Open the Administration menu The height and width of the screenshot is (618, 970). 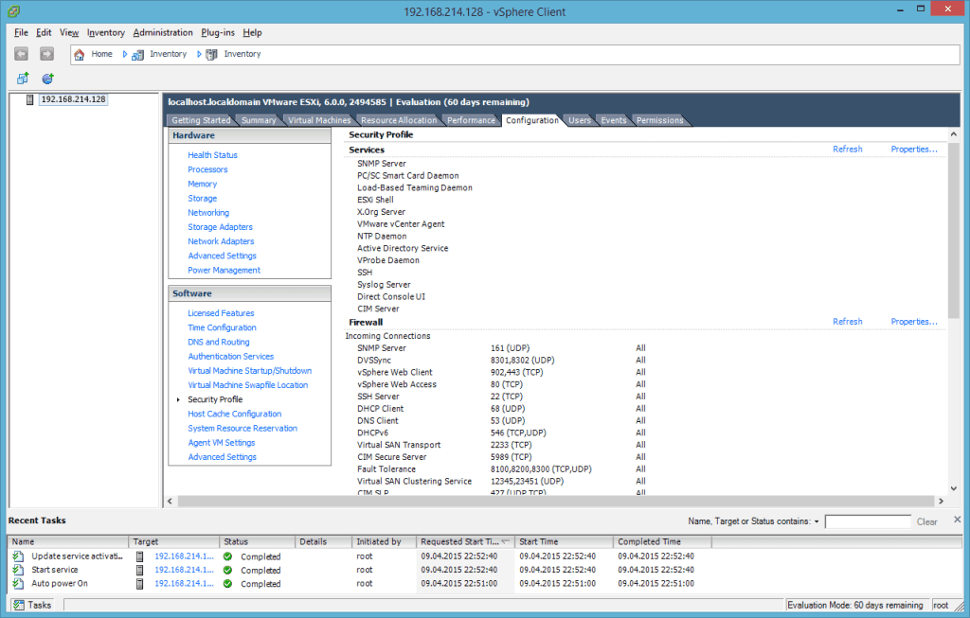pyautogui.click(x=163, y=33)
